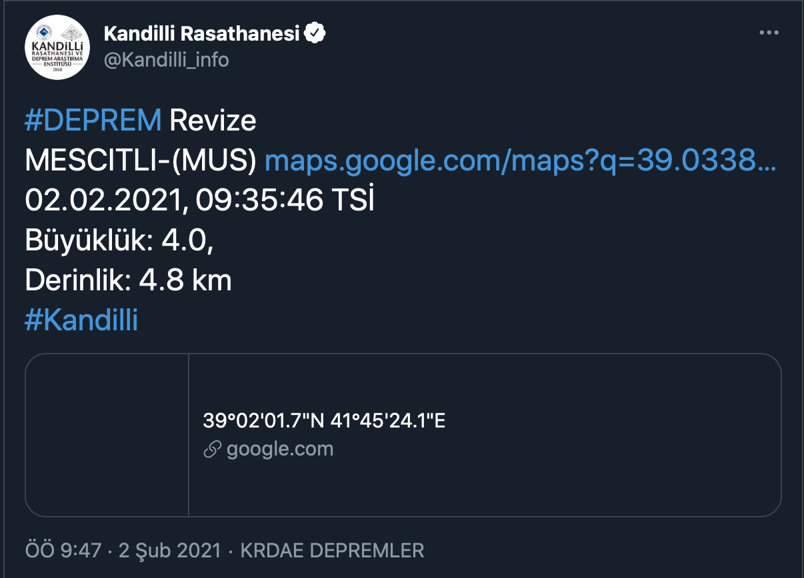Open the #DEPREM hashtag
Image resolution: width=804 pixels, height=578 pixels.
tap(90, 121)
